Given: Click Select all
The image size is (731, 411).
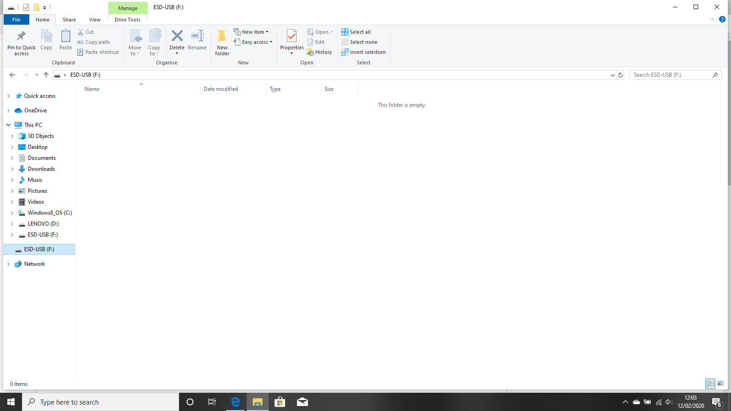Looking at the screenshot, I should pos(356,32).
